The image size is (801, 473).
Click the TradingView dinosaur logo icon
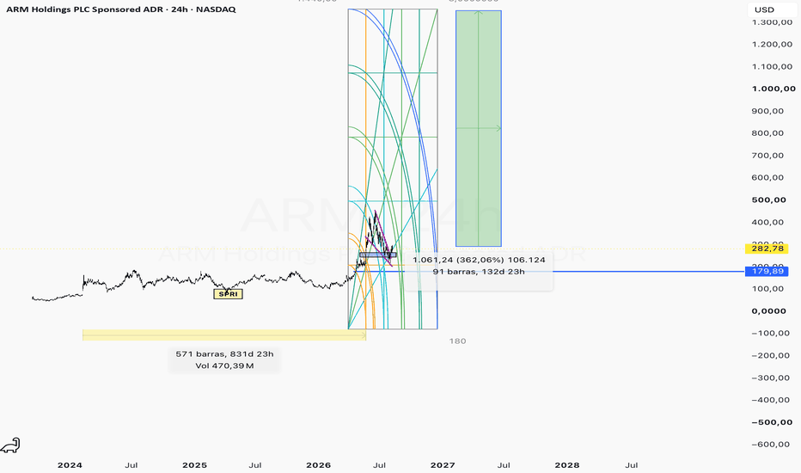(10, 445)
